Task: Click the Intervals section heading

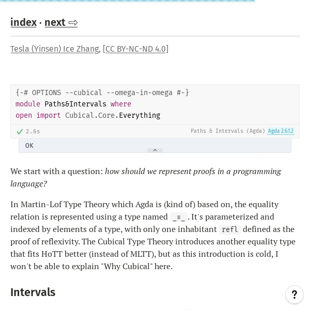Action: [33, 292]
